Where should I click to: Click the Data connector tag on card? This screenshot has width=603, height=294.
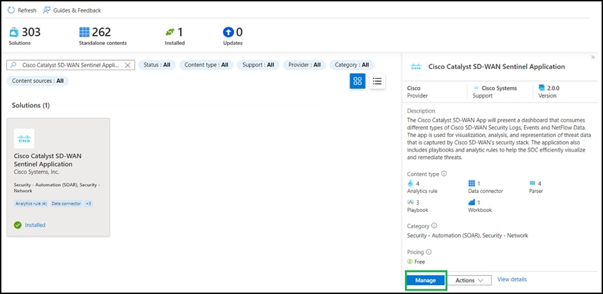[x=66, y=203]
